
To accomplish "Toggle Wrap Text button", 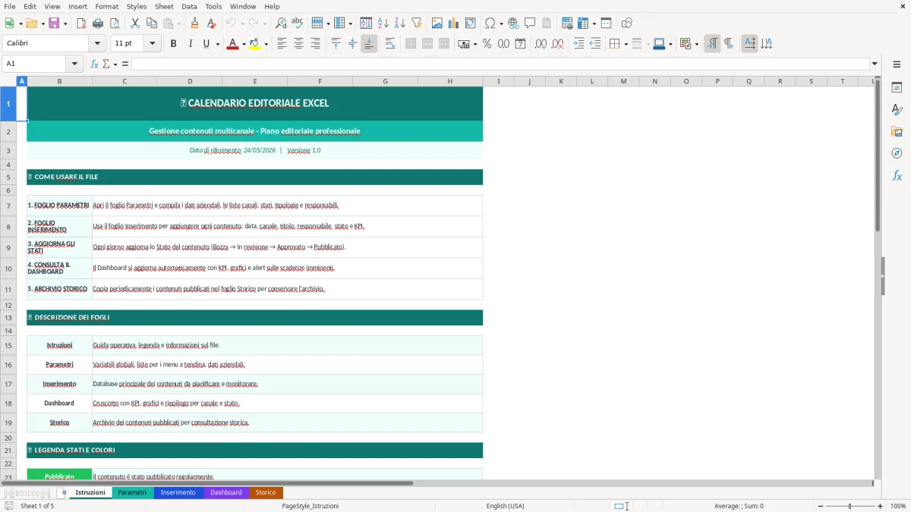I will point(390,44).
